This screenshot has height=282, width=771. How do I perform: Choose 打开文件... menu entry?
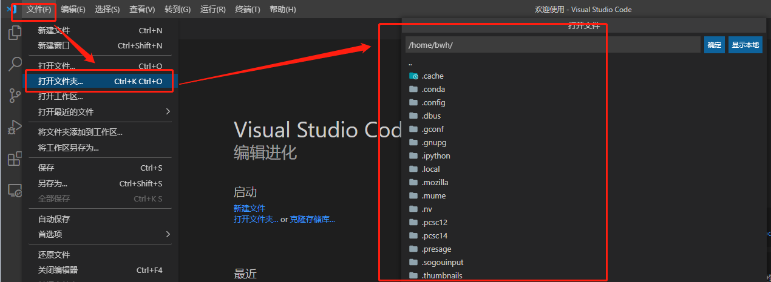100,66
